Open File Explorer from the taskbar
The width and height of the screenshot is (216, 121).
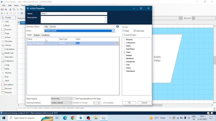tap(96, 118)
